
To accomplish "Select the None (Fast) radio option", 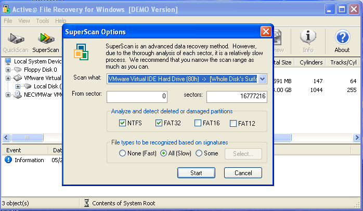I will (122, 153).
